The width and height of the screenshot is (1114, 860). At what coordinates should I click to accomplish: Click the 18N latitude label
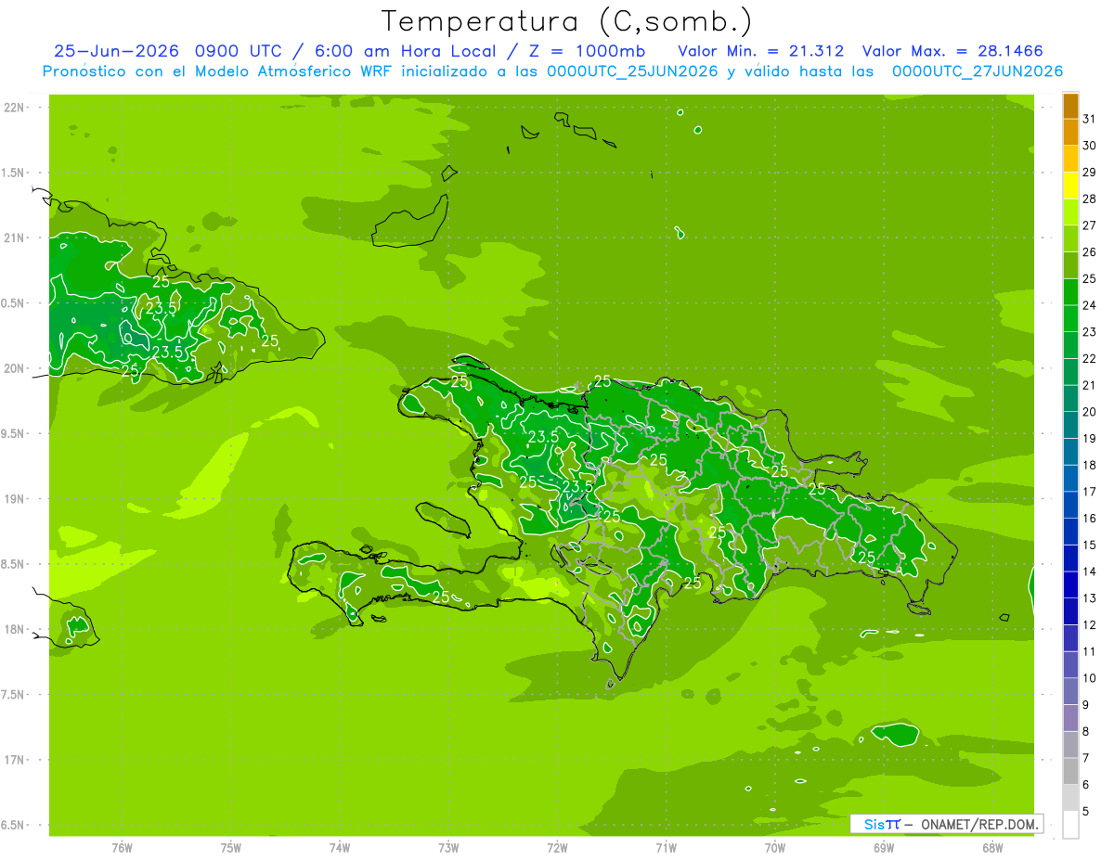coord(15,629)
